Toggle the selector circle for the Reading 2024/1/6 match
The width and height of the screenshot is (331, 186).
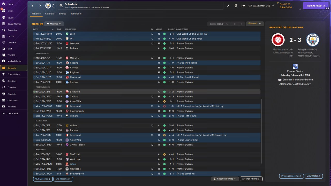34,63
